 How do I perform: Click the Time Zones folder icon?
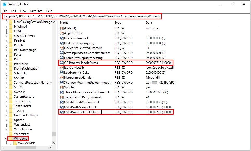click(11, 101)
